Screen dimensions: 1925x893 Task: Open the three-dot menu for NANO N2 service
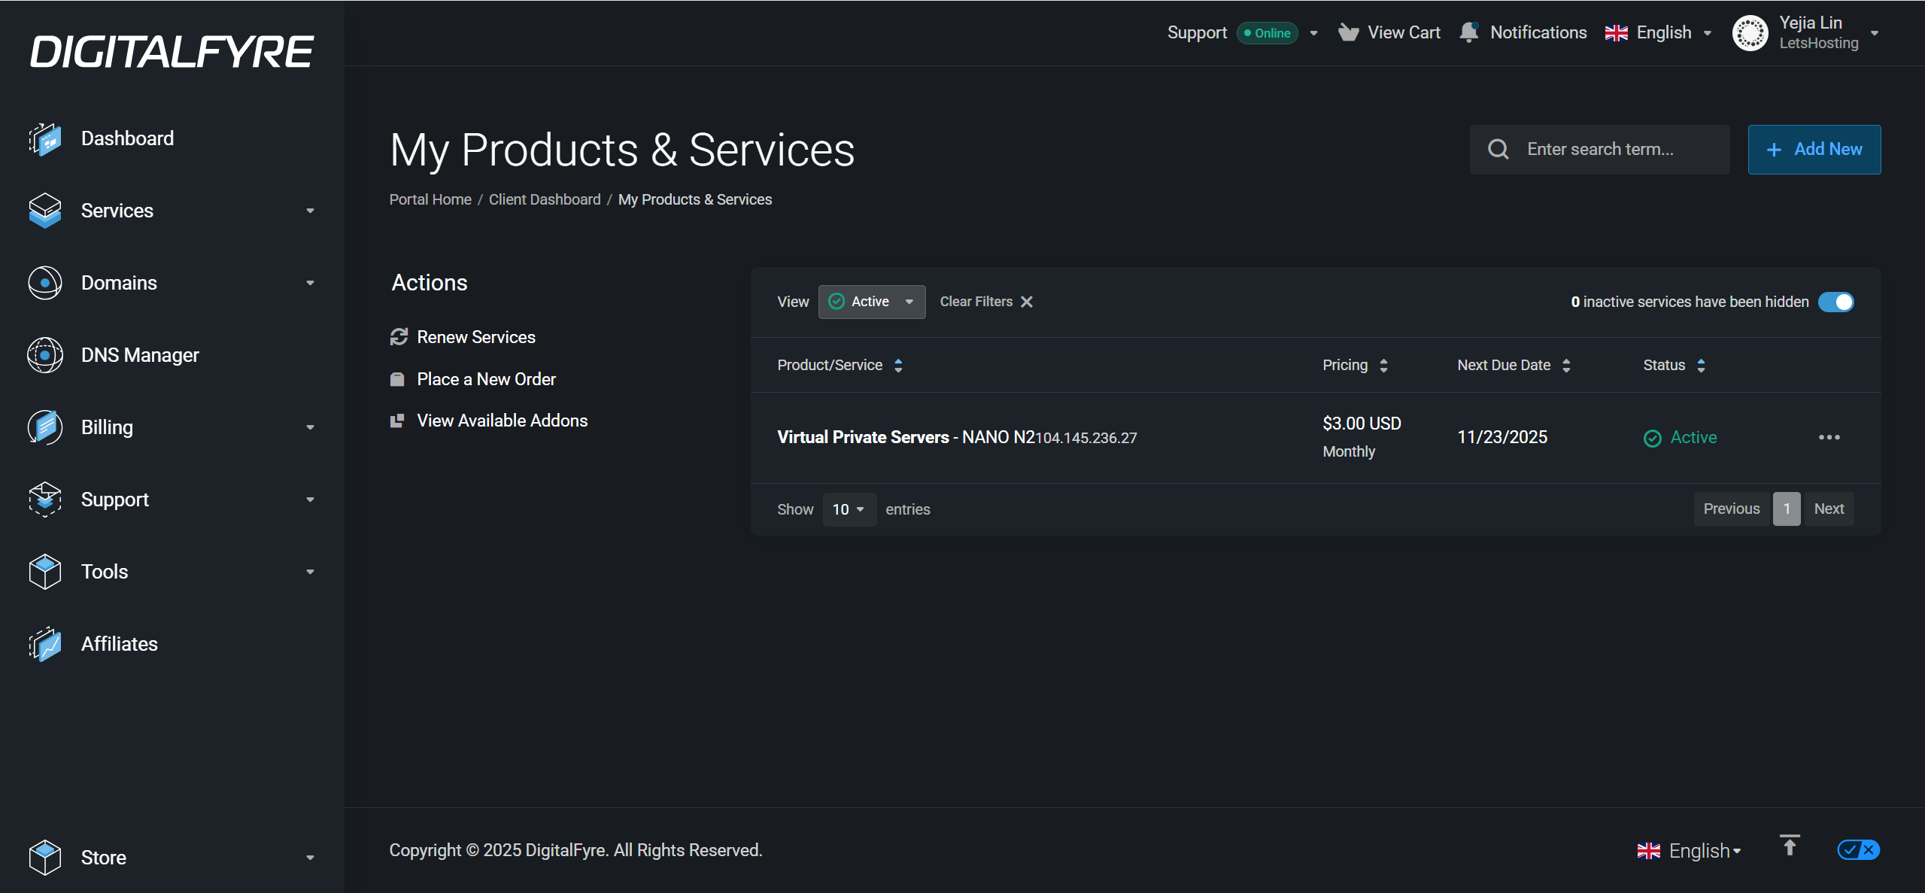pyautogui.click(x=1829, y=437)
